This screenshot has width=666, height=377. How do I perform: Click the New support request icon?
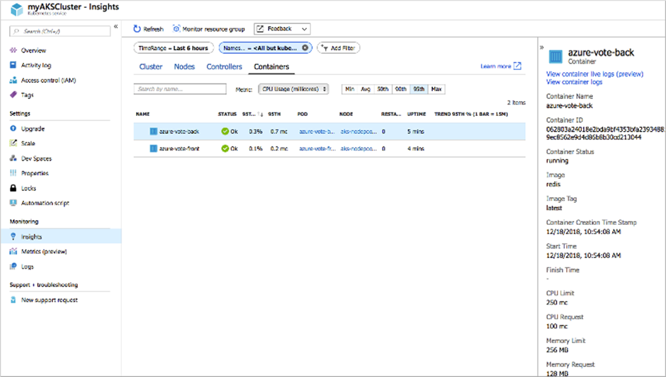pyautogui.click(x=13, y=300)
